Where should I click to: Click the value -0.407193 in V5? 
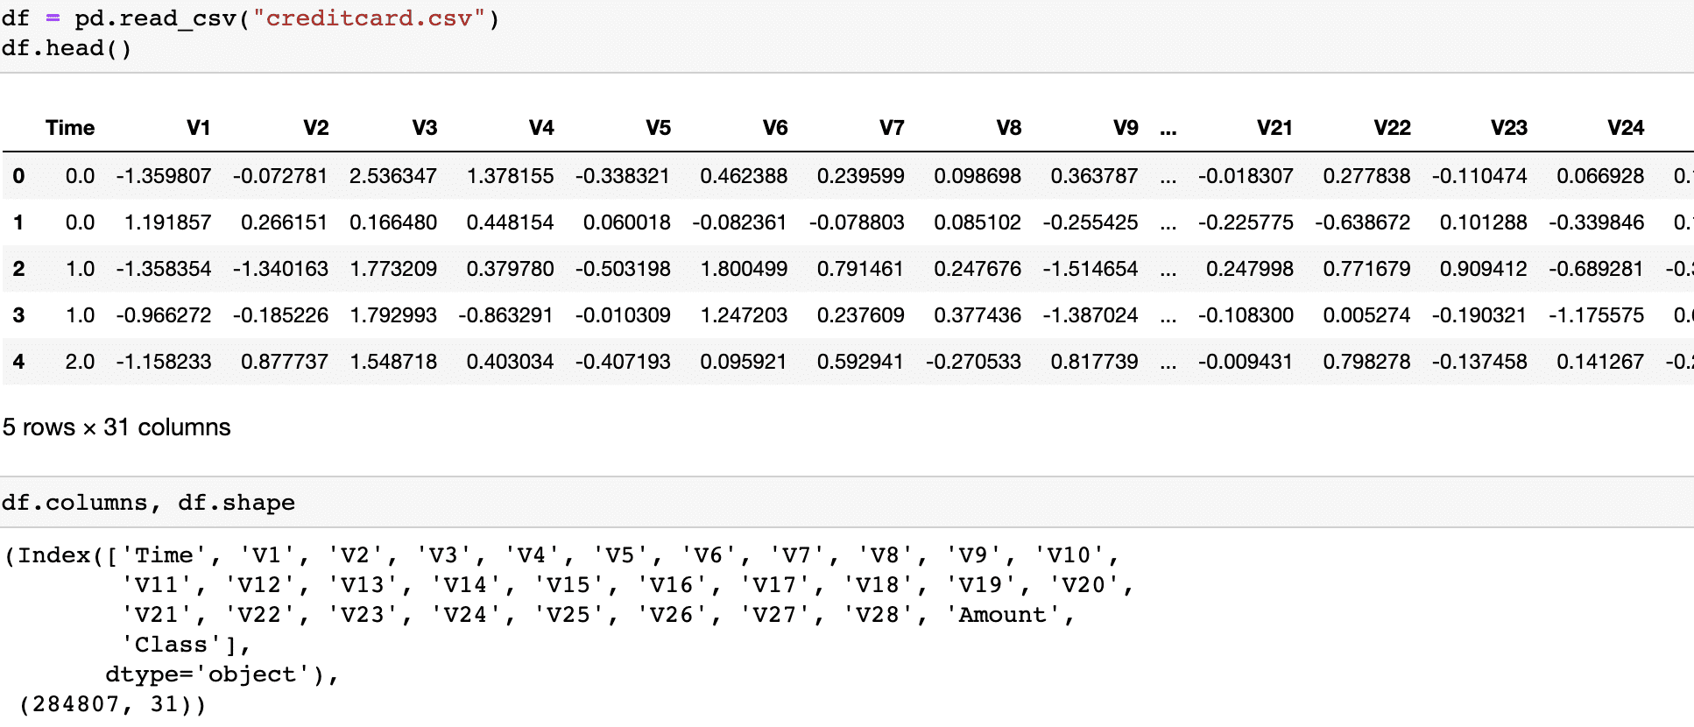coord(623,362)
